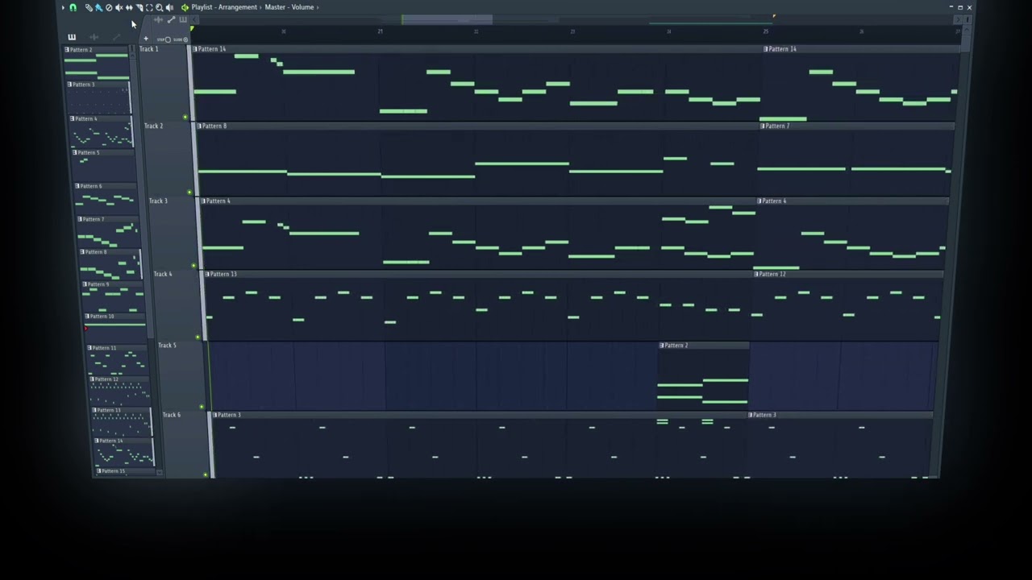The height and width of the screenshot is (580, 1032).
Task: Click the green playlist speaker icon
Action: (x=185, y=7)
